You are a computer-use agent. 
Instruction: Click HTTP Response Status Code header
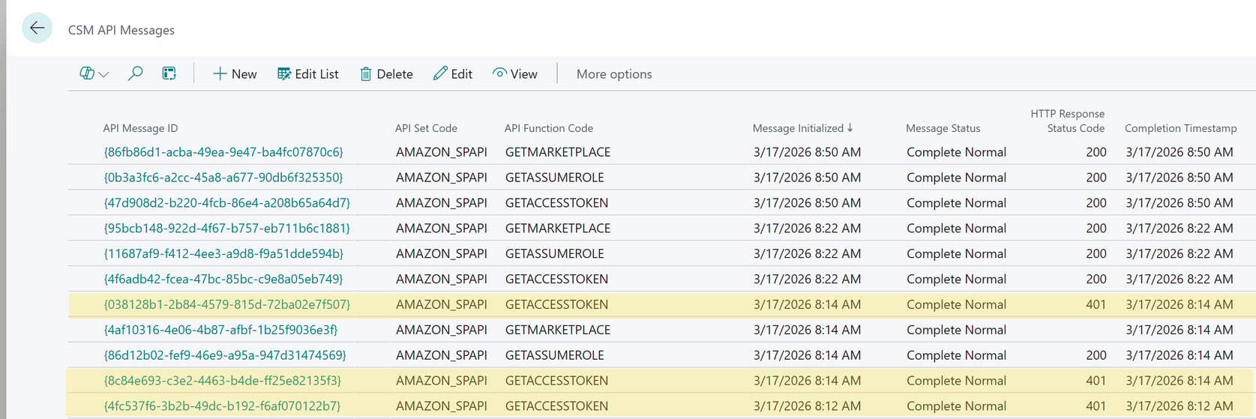(1067, 121)
